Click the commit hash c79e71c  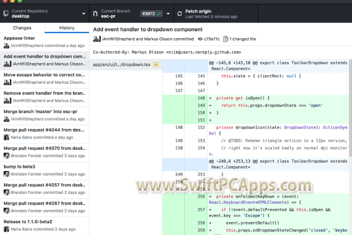click(x=212, y=39)
